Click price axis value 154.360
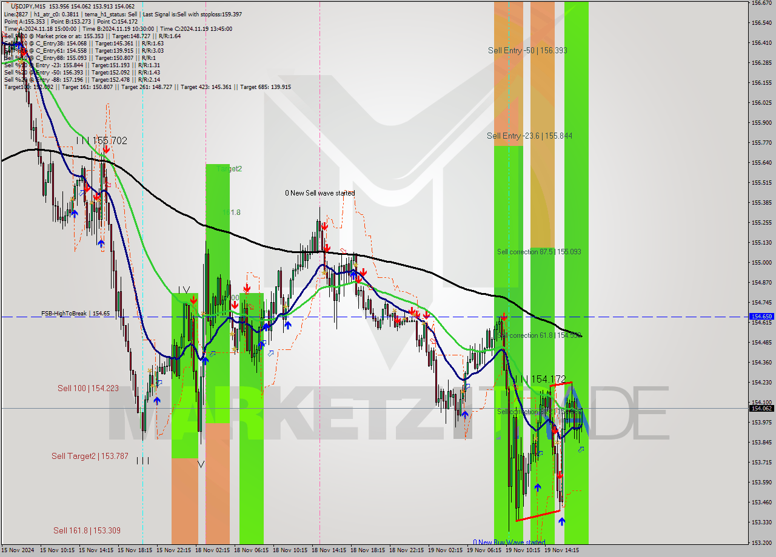Viewport: 776px width, 557px height. [x=761, y=362]
